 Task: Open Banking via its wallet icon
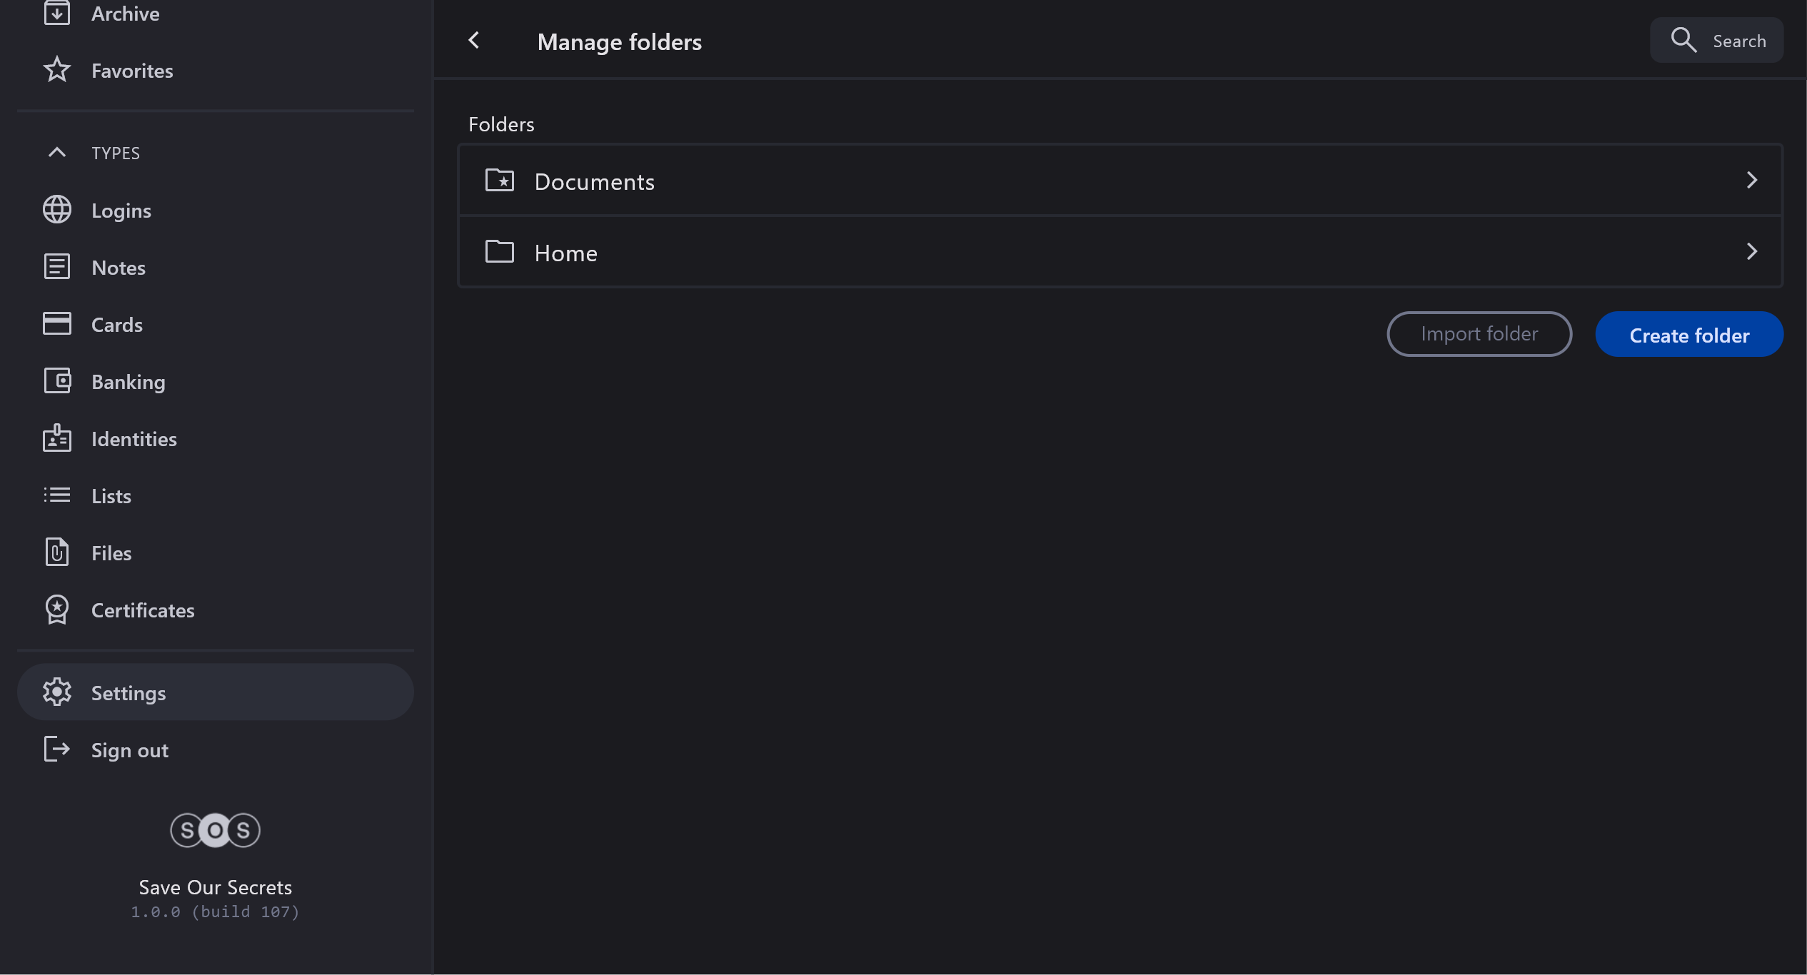[56, 381]
